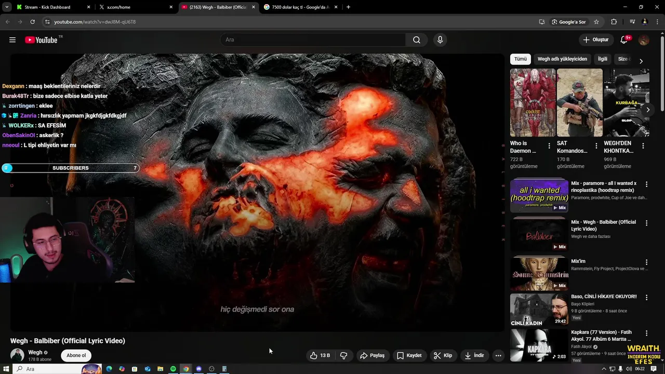Screen dimensions: 665x374
Task: Focus the YouTube Ara search field
Action: pyautogui.click(x=313, y=40)
